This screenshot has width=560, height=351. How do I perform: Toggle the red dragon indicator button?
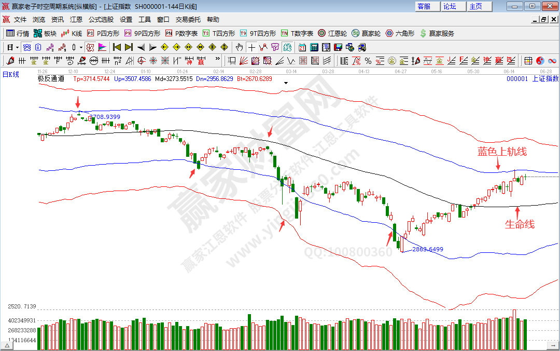[90, 47]
